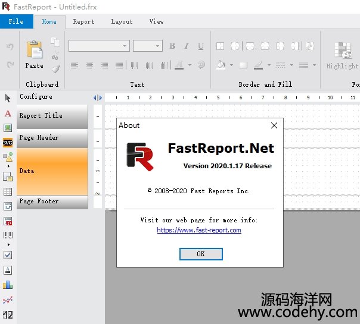Viewport: 360px width, 324px height.
Task: Select the Page Header band
Action: pyautogui.click(x=52, y=139)
